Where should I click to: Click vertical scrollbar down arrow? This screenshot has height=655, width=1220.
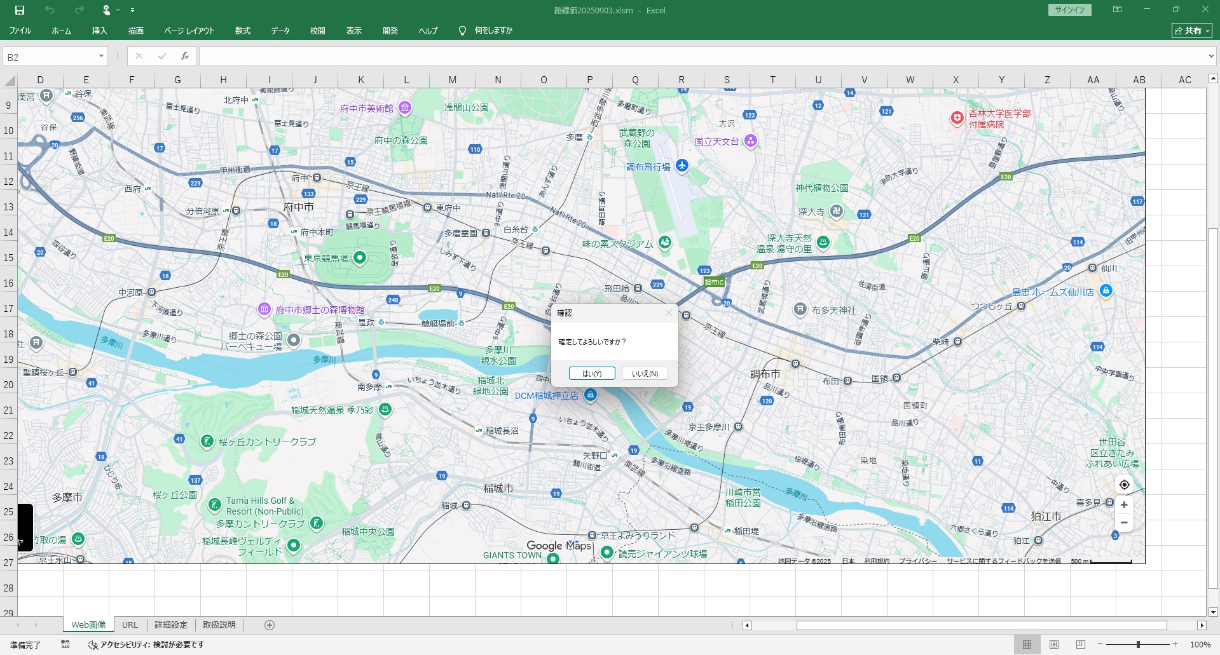1213,612
